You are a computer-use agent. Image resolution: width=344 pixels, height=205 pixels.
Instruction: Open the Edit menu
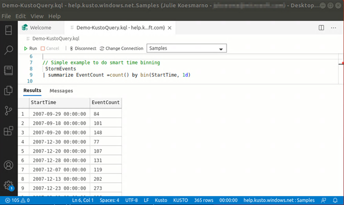20,16
